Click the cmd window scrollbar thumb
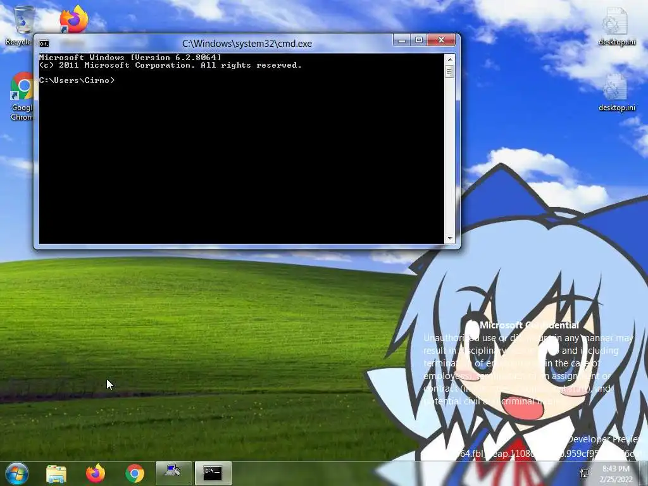 [450, 72]
